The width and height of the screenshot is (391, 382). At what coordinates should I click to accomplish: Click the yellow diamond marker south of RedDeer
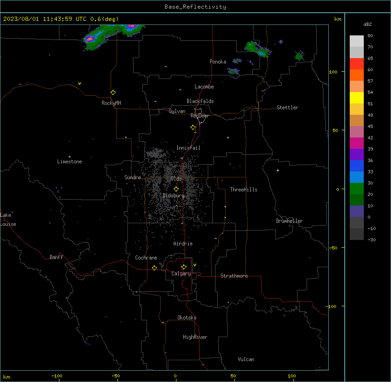tap(193, 127)
